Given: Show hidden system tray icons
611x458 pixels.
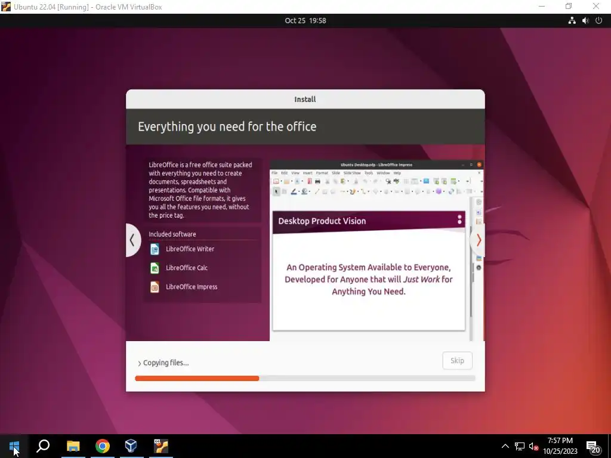Looking at the screenshot, I should [x=505, y=446].
